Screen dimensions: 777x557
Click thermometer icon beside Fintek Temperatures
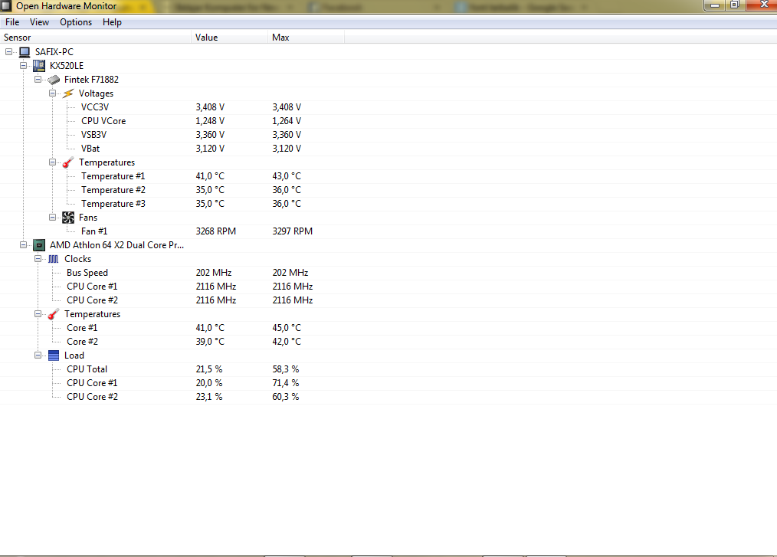[x=68, y=162]
